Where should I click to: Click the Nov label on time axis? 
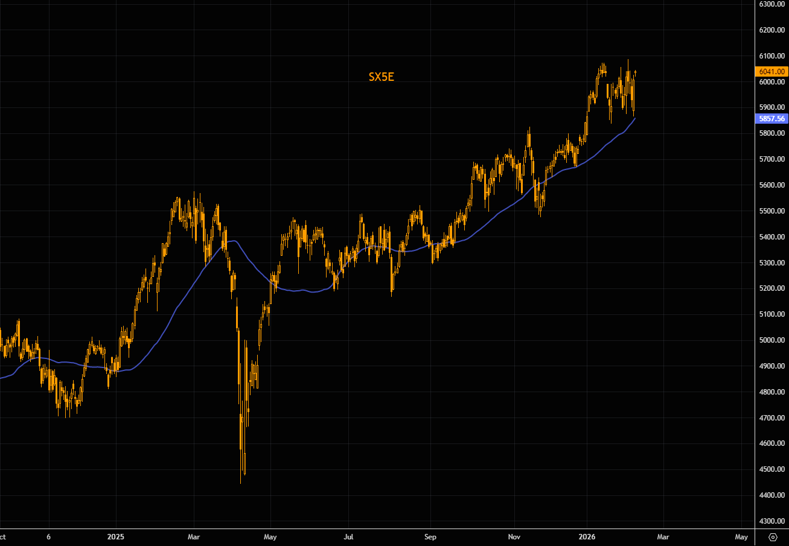514,536
